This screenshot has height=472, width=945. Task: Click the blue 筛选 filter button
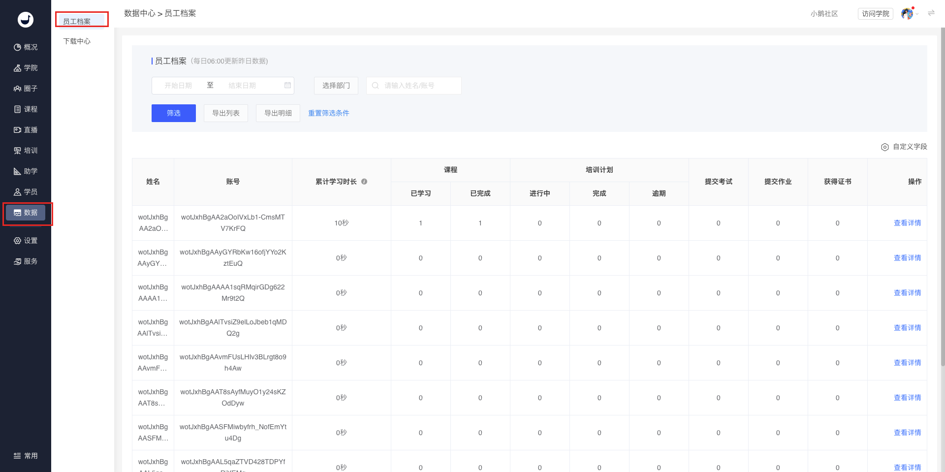pos(174,113)
